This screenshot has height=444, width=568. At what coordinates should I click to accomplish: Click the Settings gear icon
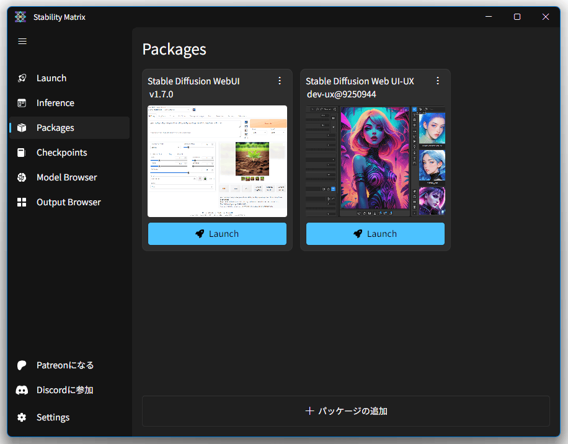[22, 417]
